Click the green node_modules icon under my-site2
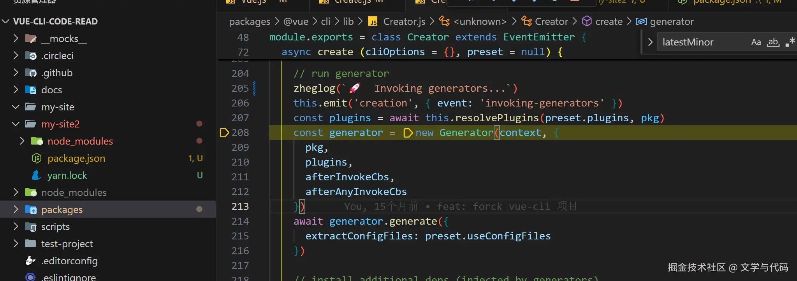The width and height of the screenshot is (797, 281). (x=37, y=141)
